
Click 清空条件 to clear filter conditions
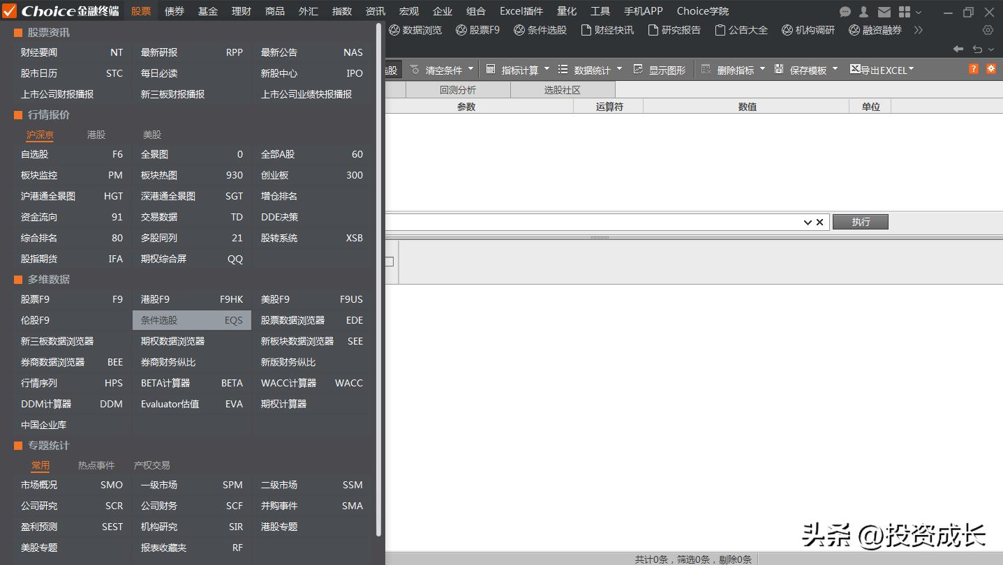point(444,69)
